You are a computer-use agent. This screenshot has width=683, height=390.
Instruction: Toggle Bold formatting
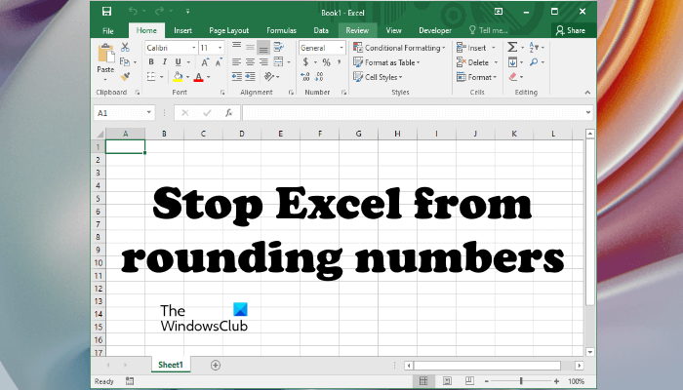(151, 61)
